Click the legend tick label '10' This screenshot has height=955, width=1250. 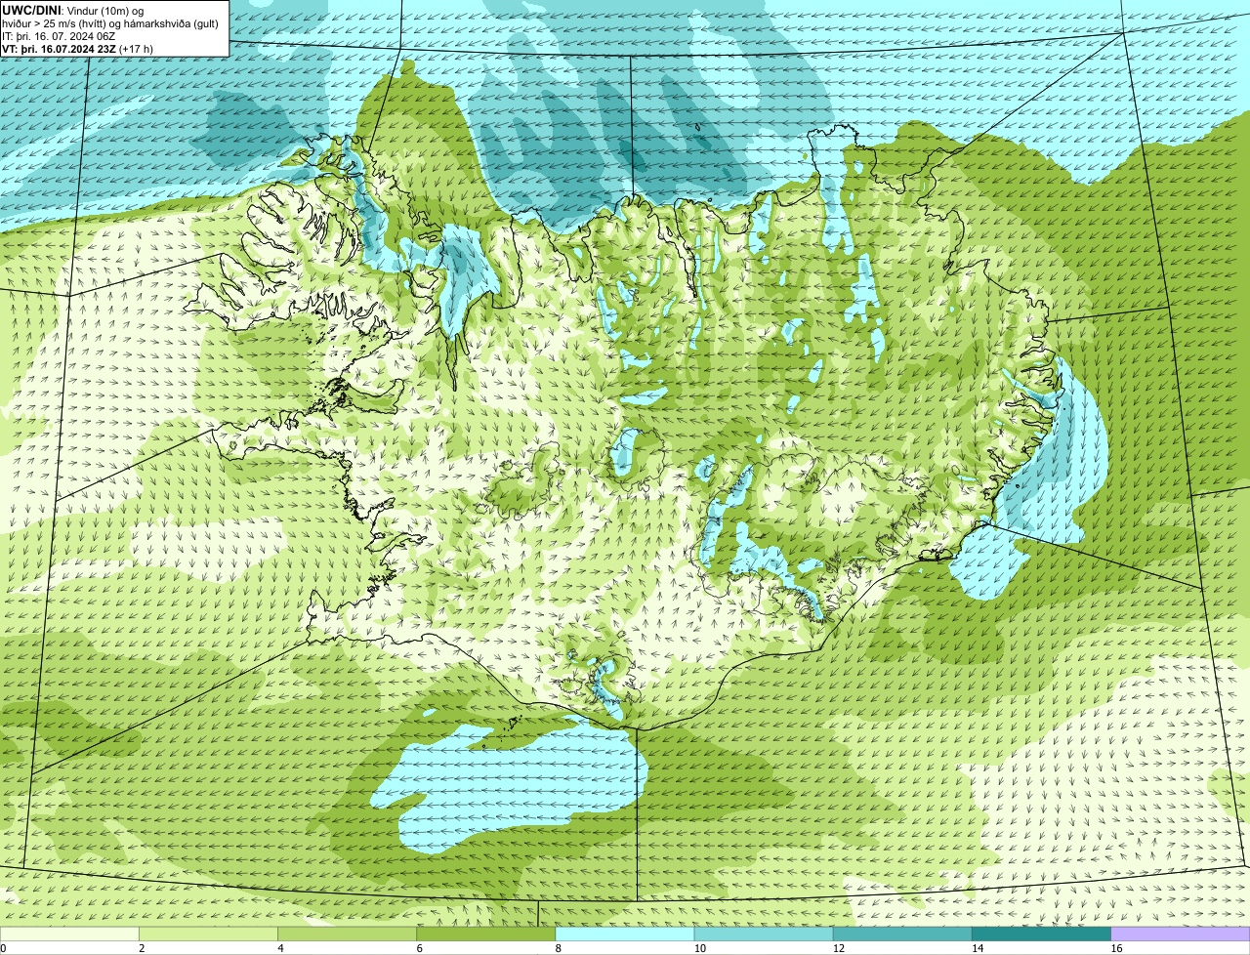coord(700,948)
